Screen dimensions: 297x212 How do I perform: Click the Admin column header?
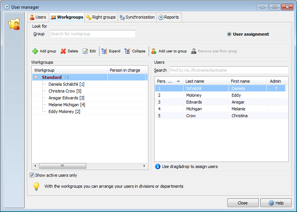point(276,81)
